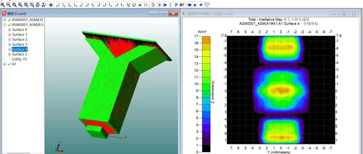Click the zoom in magnifier icon
Viewport: 363px width, 154px height.
point(3,5)
